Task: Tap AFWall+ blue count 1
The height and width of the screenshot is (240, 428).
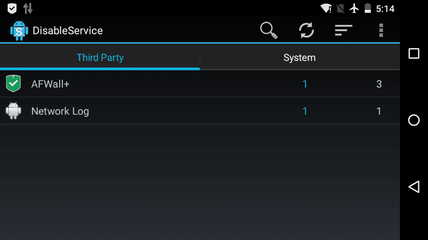Action: (x=305, y=84)
